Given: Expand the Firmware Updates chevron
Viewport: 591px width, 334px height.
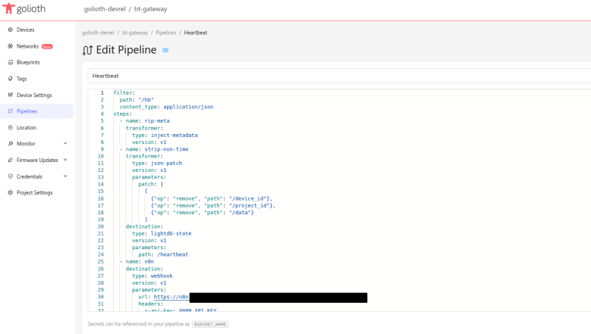Looking at the screenshot, I should [x=65, y=161].
